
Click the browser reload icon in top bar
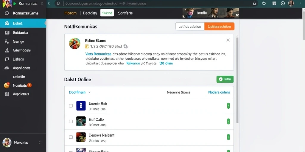point(264,3)
